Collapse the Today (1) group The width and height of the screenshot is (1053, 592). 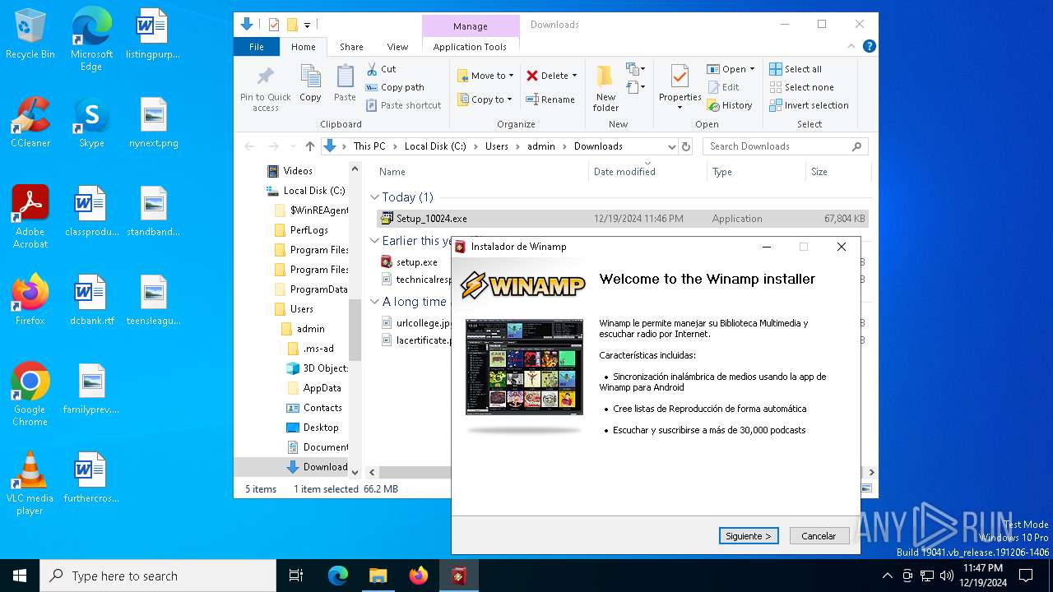[x=374, y=197]
